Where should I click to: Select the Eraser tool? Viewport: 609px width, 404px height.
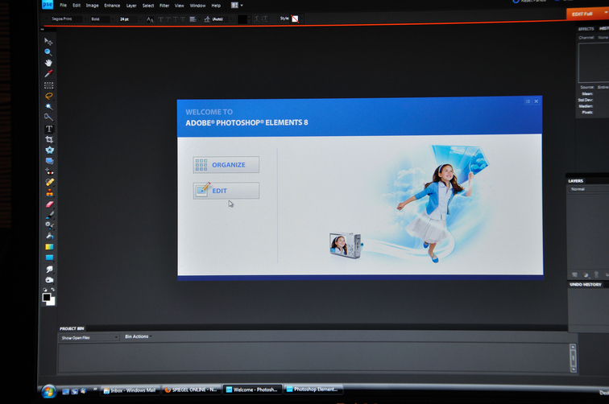coord(49,204)
